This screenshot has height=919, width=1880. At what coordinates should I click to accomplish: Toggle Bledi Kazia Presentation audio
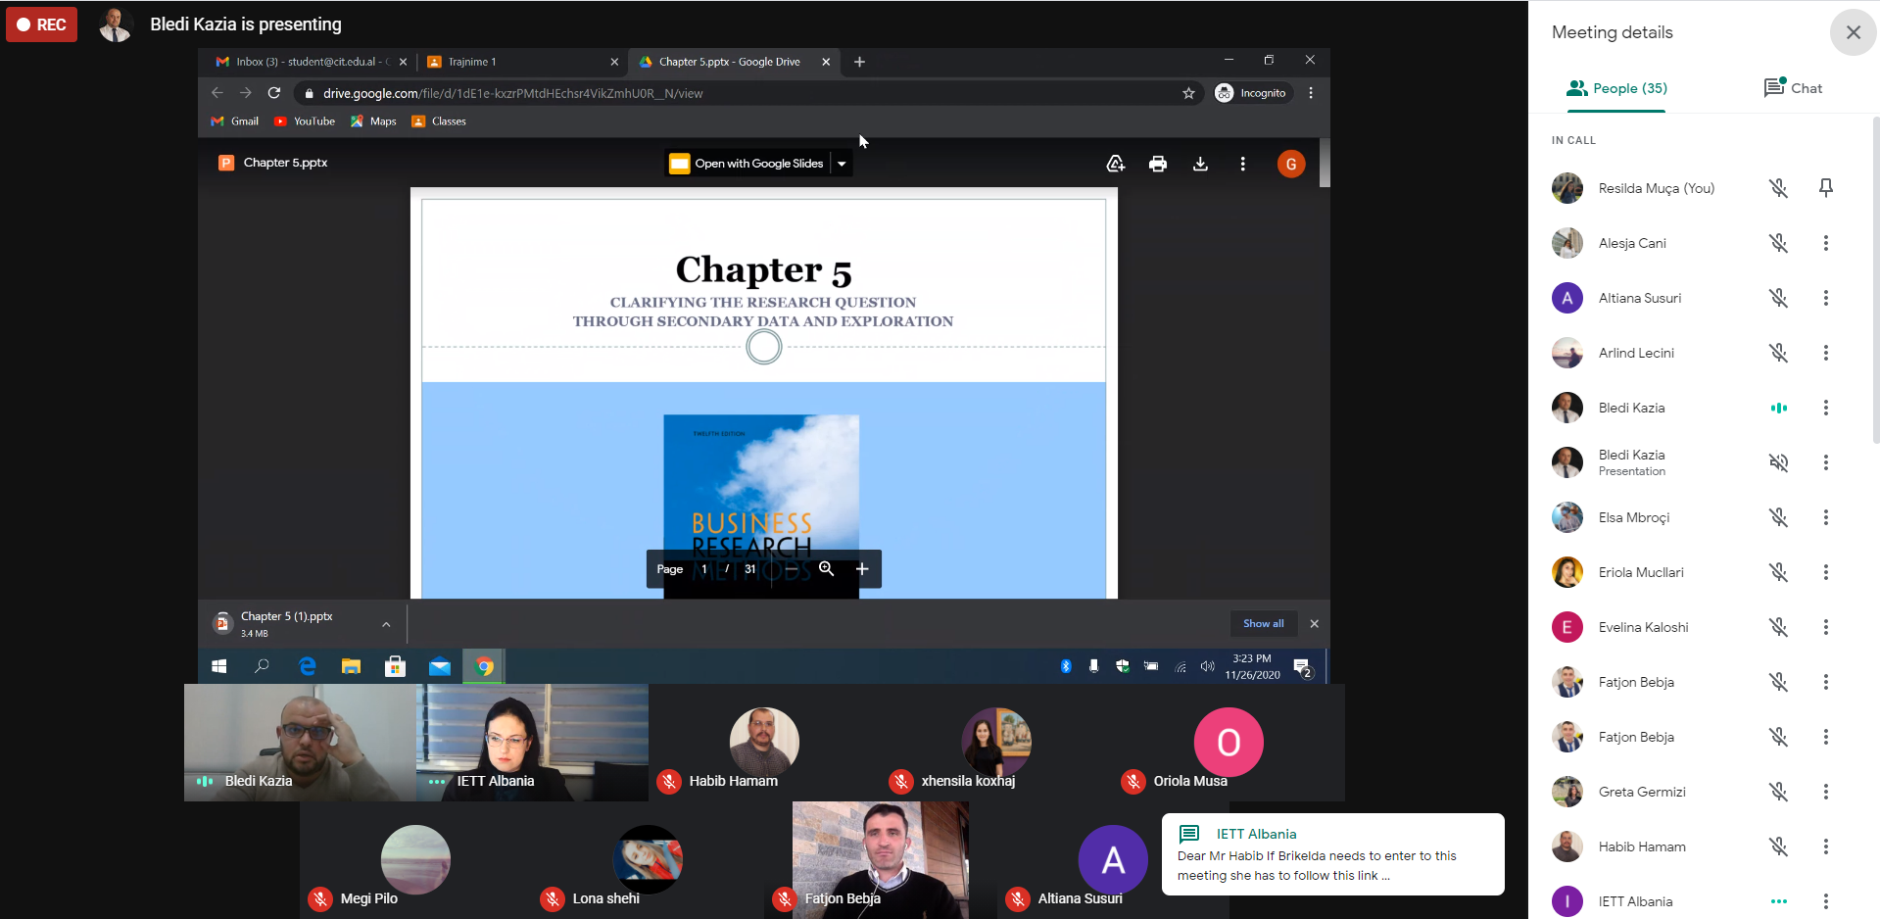click(x=1778, y=462)
